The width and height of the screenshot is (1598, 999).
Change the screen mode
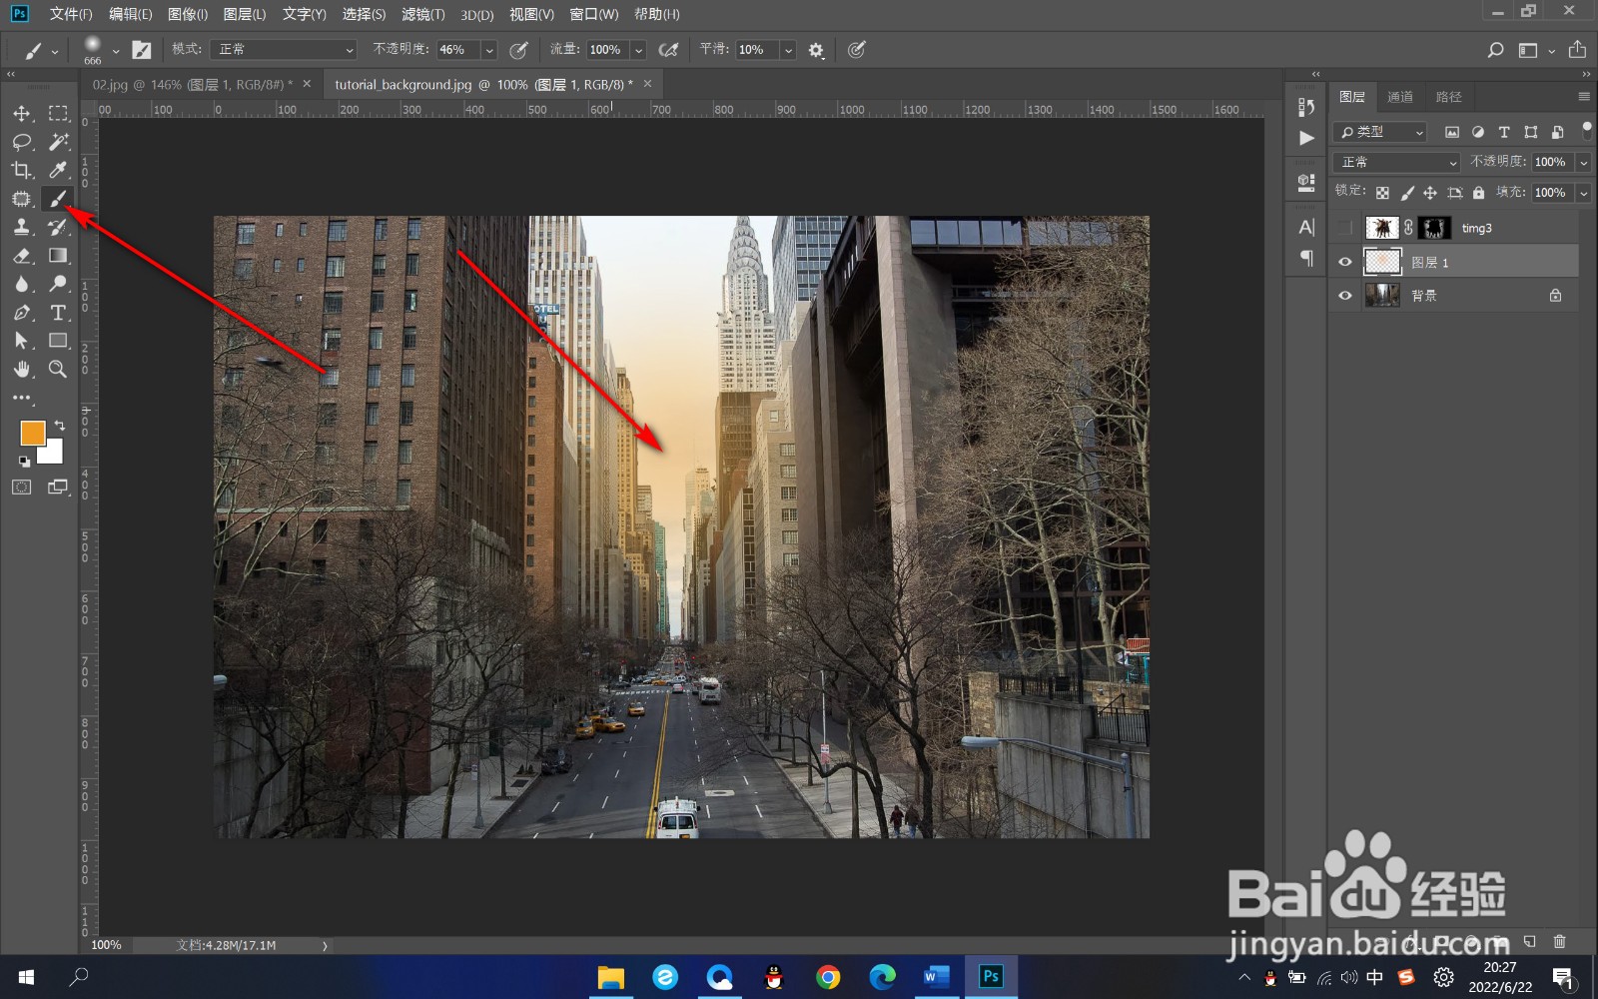click(58, 488)
